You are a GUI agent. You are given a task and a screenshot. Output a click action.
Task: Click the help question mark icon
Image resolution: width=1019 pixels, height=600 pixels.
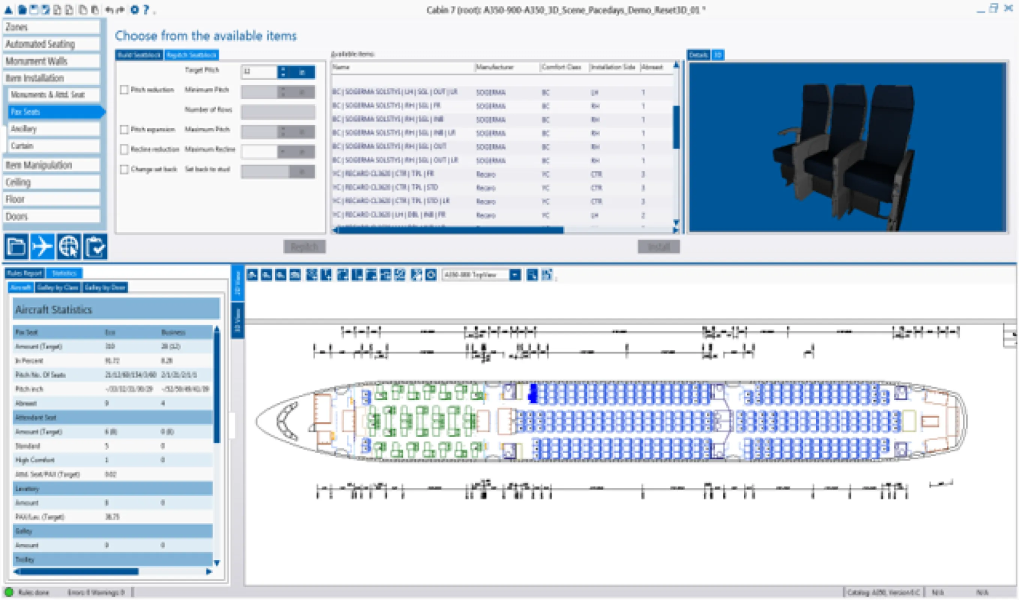(x=146, y=10)
